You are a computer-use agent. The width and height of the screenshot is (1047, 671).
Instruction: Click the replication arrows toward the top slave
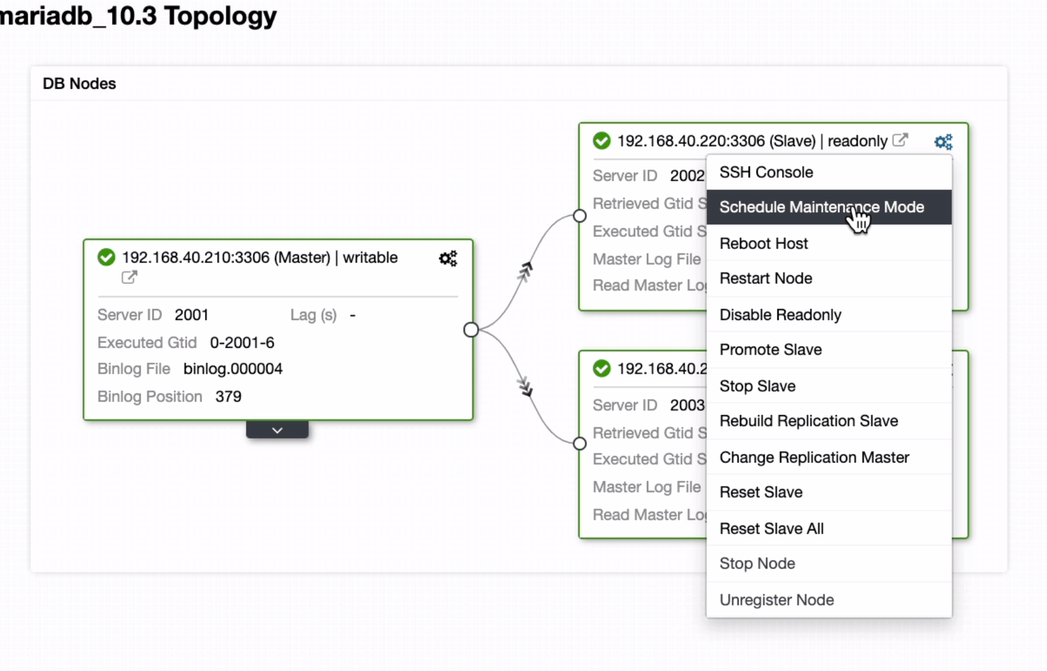pyautogui.click(x=525, y=270)
